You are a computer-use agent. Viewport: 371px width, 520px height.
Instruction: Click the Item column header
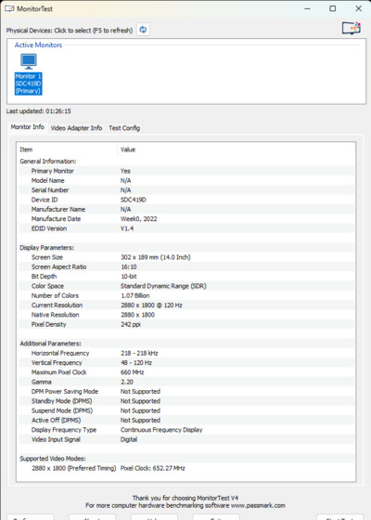click(68, 149)
